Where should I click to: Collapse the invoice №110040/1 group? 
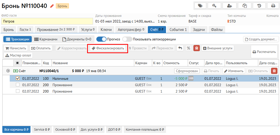click(x=8, y=71)
